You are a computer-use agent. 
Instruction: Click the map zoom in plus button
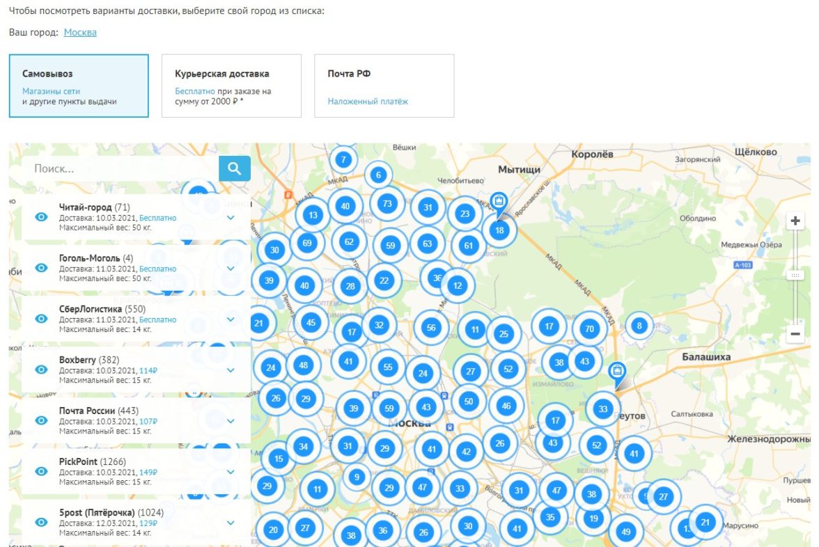(x=795, y=221)
